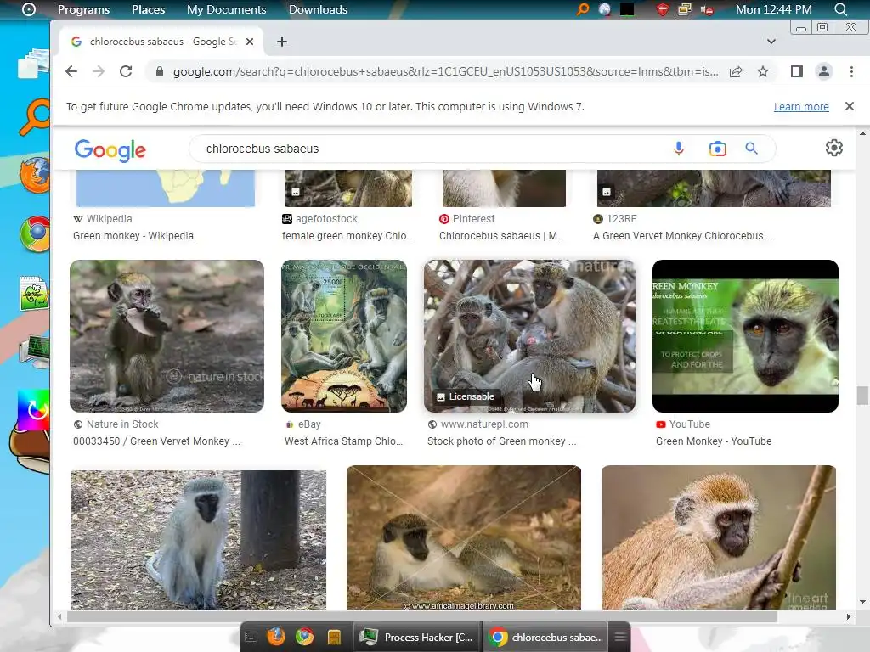Click the address bar URL
870x652 pixels.
[445, 71]
